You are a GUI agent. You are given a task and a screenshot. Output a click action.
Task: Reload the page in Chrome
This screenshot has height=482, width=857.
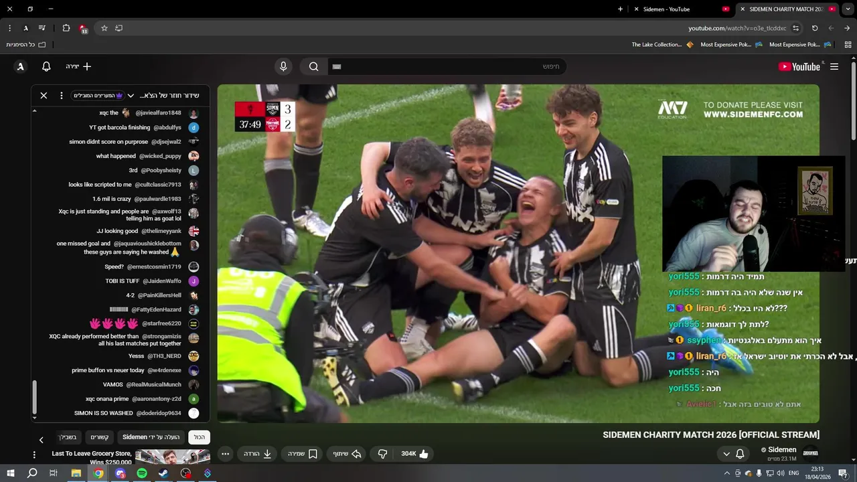pyautogui.click(x=815, y=28)
